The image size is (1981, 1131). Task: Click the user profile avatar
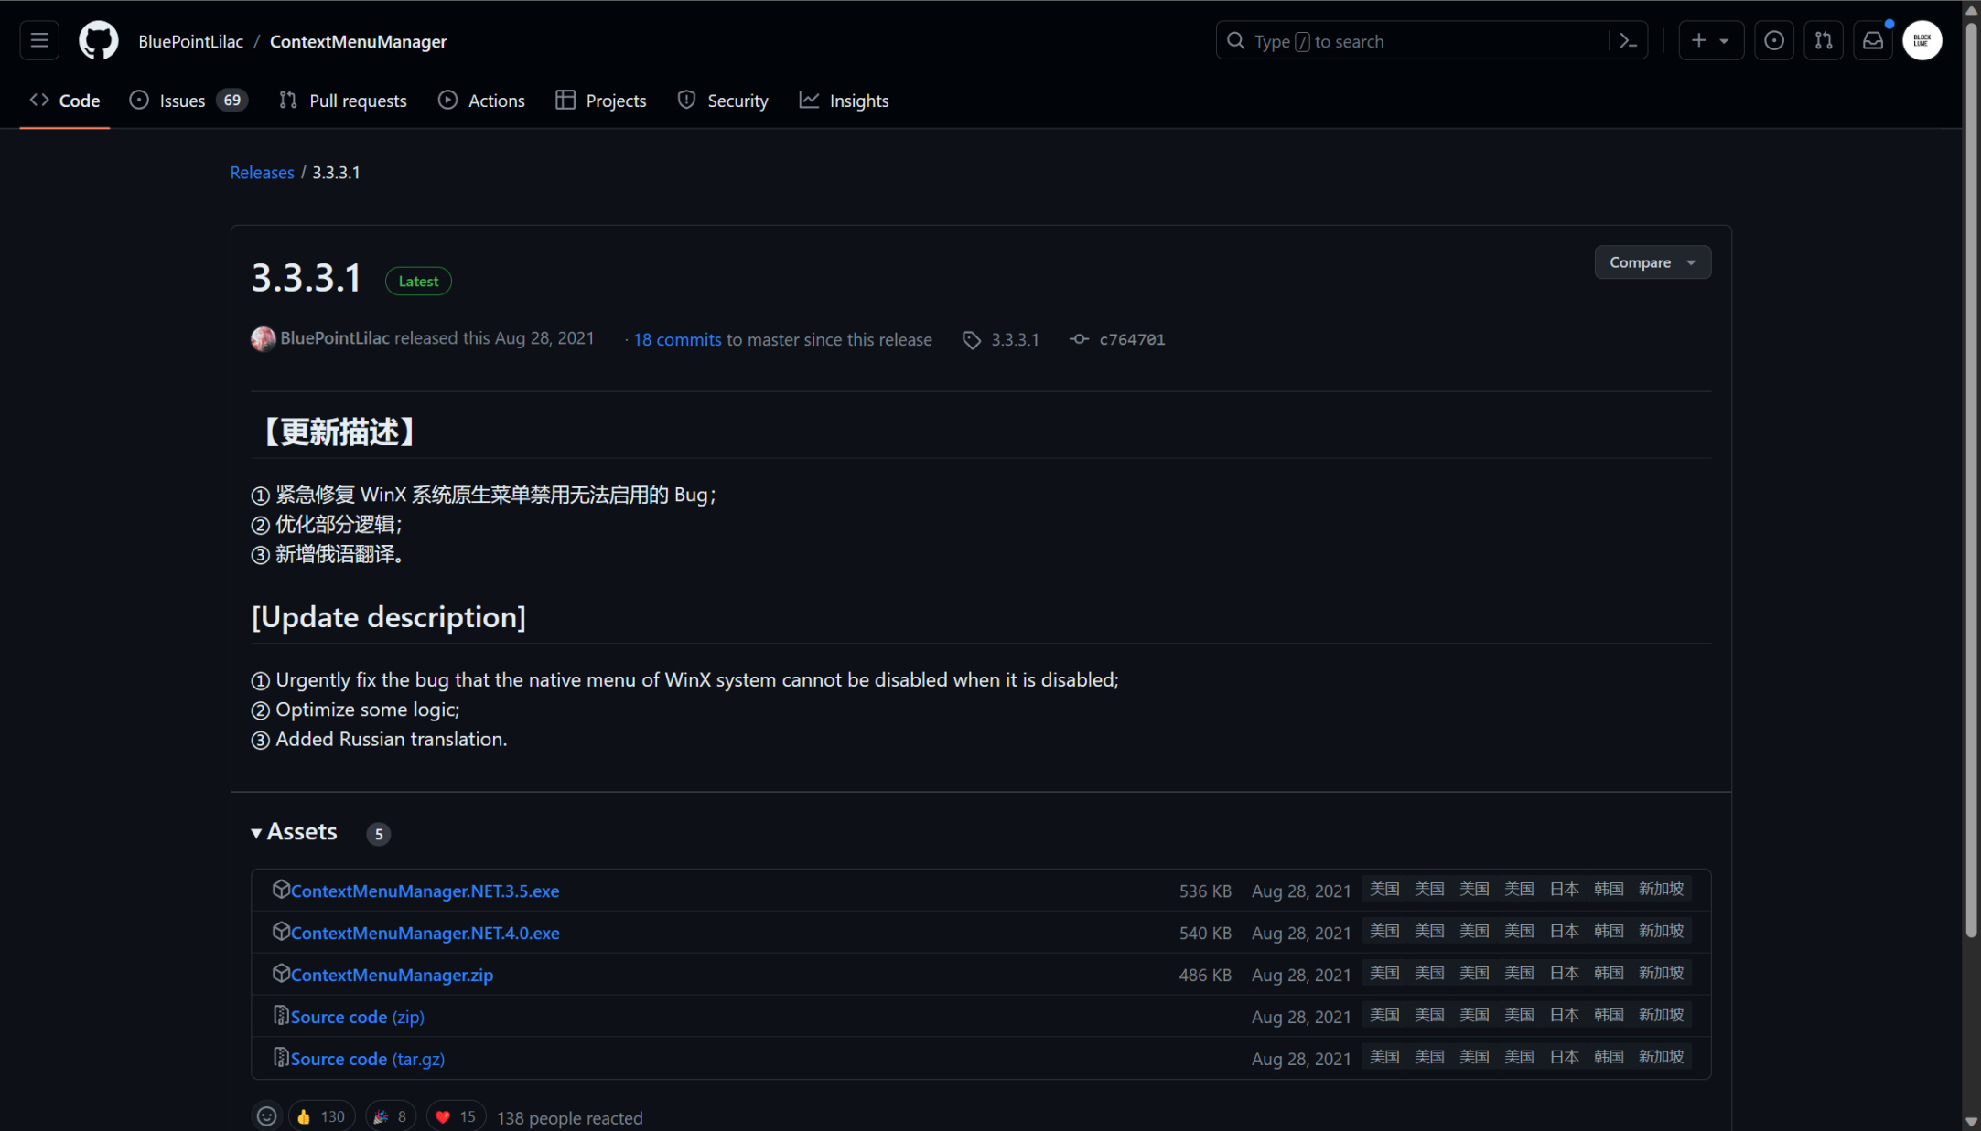click(x=1922, y=41)
